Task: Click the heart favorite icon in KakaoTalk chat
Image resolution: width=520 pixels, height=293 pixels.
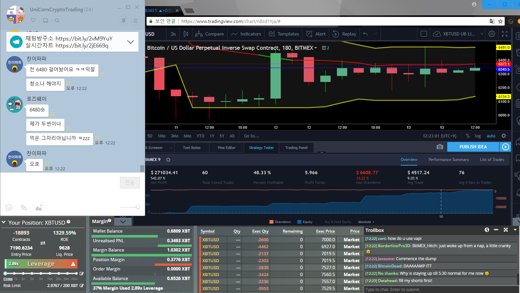Action: point(33,21)
